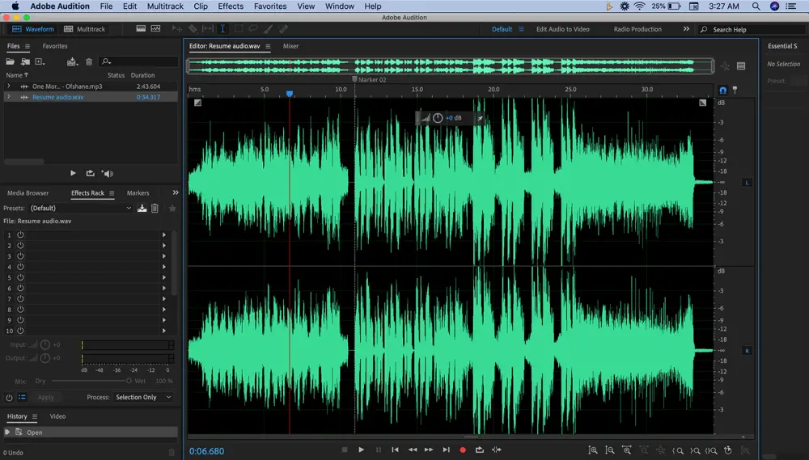Switch to Waveform editor view
Viewport: 809px width, 460px height.
[33, 29]
